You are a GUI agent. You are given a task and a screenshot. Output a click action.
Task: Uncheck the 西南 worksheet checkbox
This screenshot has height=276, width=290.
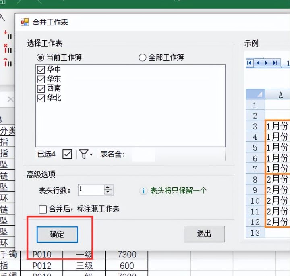[41, 89]
